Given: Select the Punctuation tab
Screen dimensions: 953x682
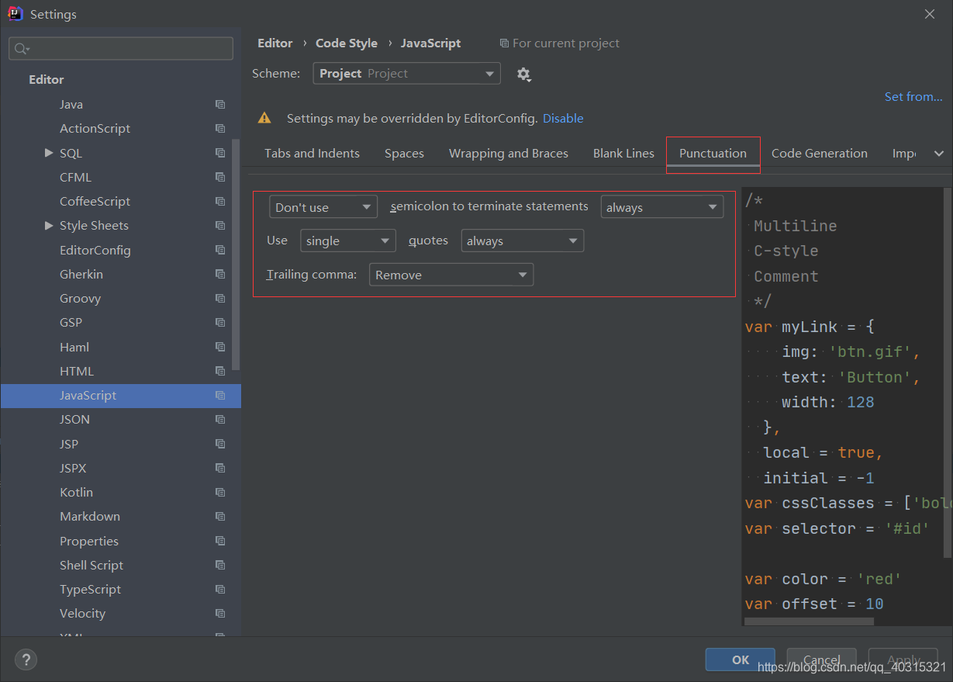Looking at the screenshot, I should [713, 153].
